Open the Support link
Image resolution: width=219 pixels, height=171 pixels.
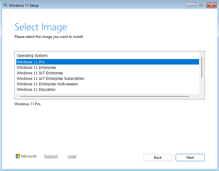pos(51,156)
